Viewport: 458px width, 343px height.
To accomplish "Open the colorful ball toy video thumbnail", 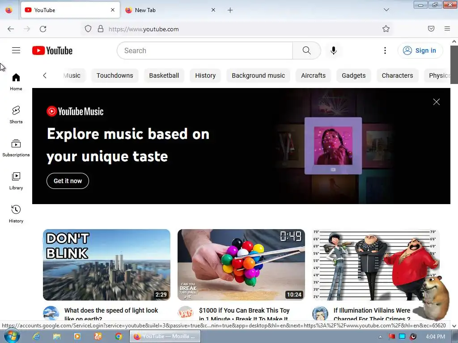I will (241, 265).
